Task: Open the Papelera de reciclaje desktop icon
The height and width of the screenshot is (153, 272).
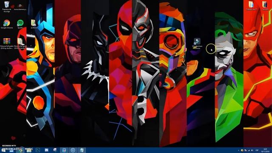Action: pos(7,7)
